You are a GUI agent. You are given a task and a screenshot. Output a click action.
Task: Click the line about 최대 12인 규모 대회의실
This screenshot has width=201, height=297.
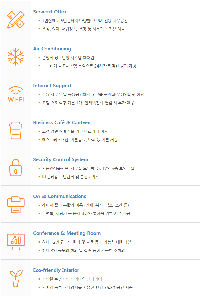87,242
